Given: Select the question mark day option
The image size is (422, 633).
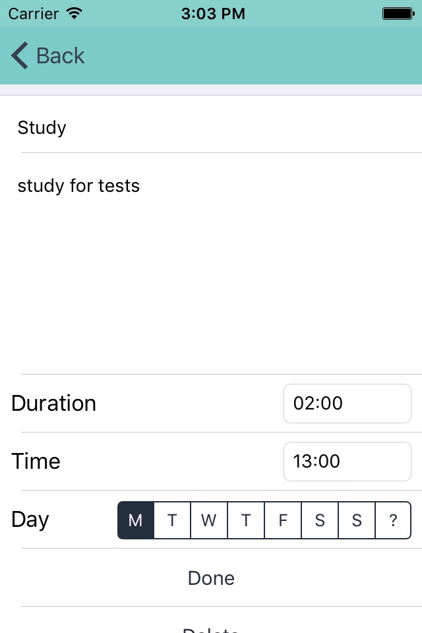Looking at the screenshot, I should click(393, 520).
